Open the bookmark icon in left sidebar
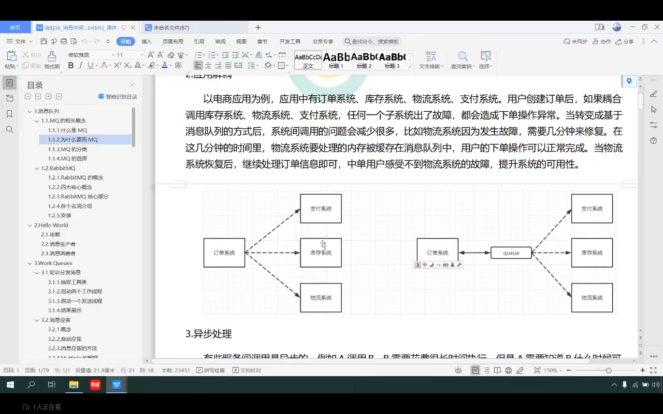Image resolution: width=663 pixels, height=414 pixels. pyautogui.click(x=9, y=114)
